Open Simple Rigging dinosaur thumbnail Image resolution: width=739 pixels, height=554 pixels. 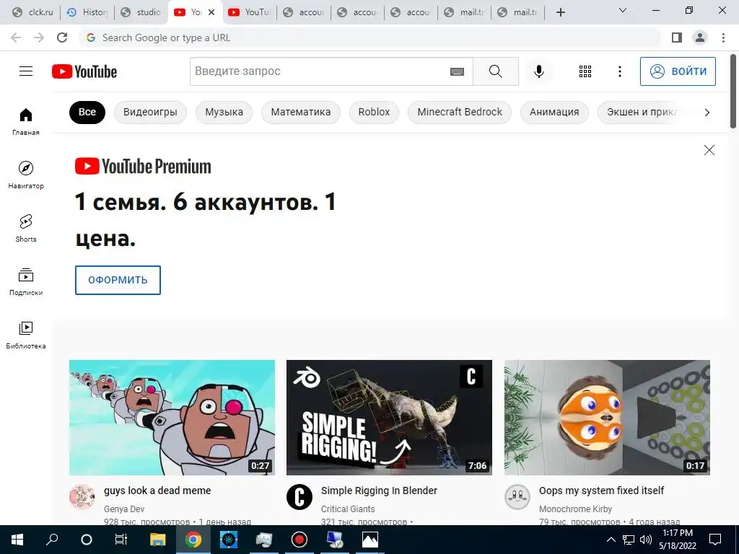[389, 418]
